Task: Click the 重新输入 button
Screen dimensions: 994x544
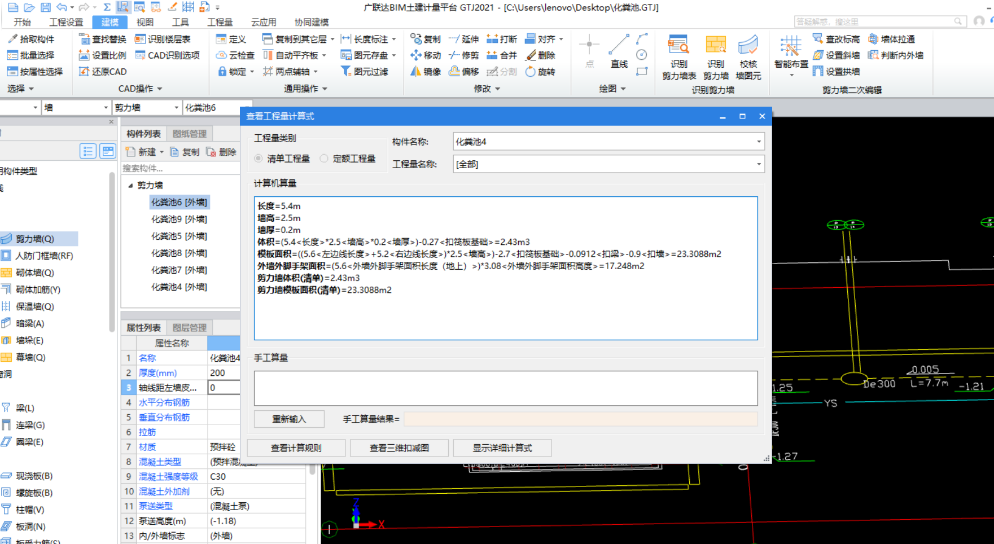Action: point(289,419)
